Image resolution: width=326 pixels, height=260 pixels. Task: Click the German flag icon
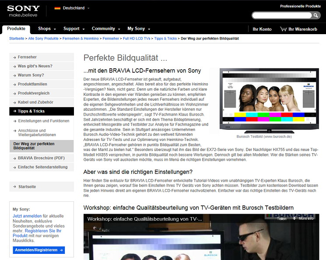click(x=57, y=8)
